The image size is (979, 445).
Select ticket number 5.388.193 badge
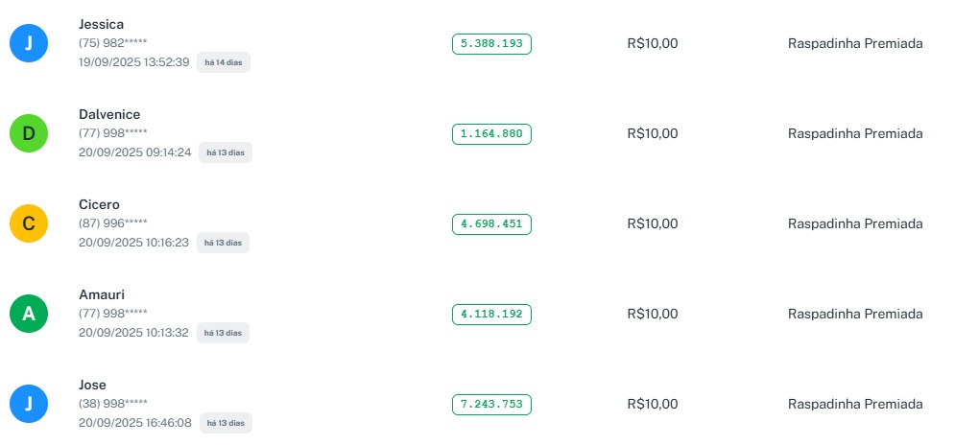(x=491, y=43)
